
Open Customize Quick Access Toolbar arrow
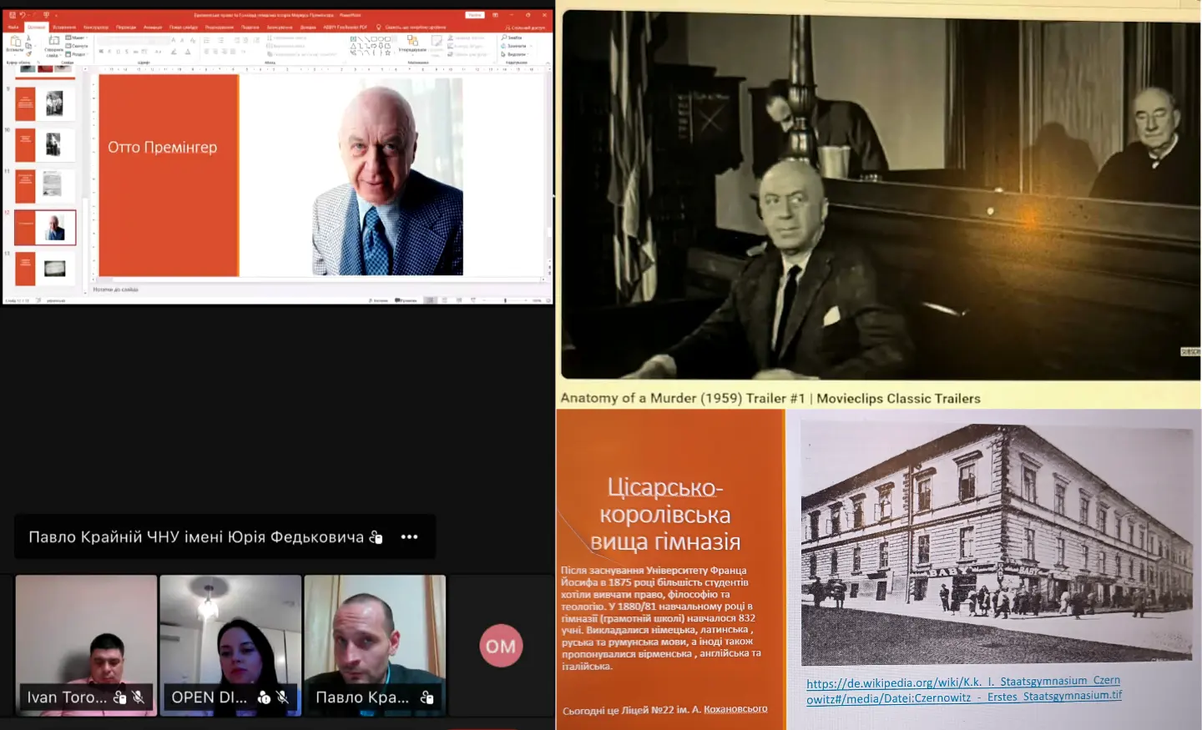pyautogui.click(x=56, y=16)
